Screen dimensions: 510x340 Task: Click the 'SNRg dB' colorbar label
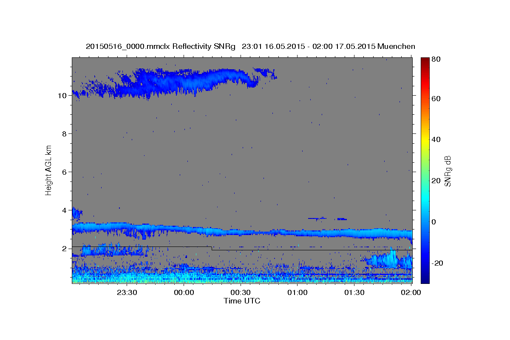click(448, 171)
